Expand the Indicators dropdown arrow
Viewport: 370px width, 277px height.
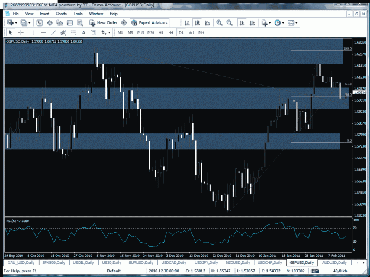pos(270,23)
